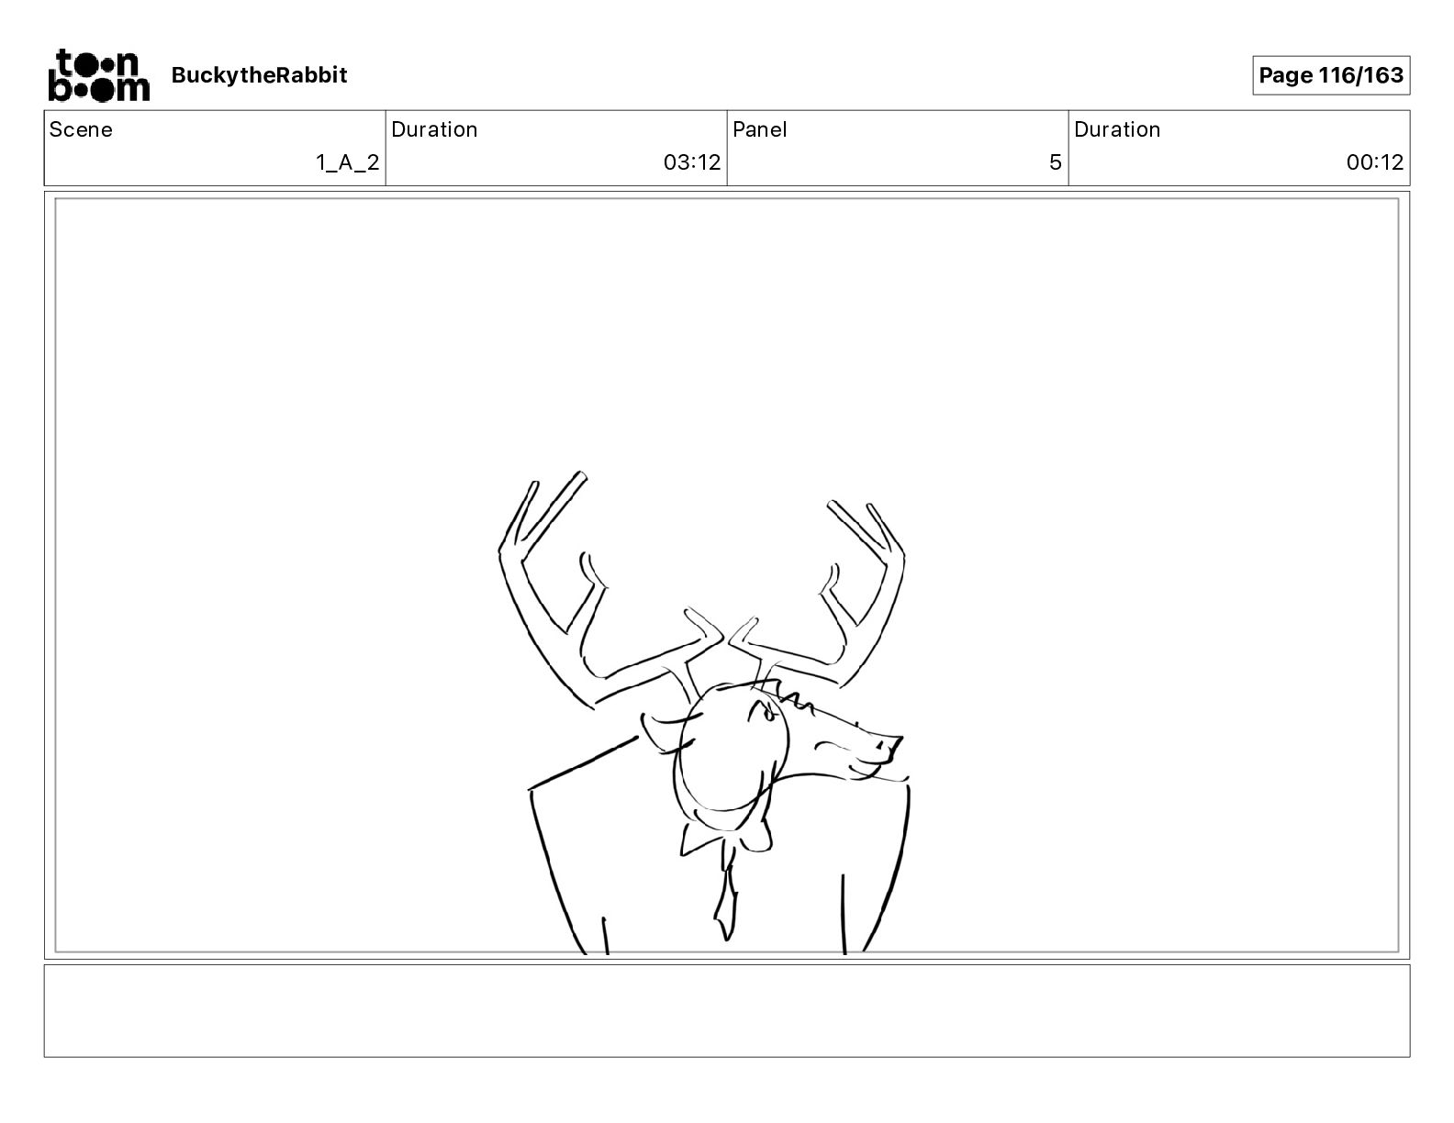
Task: Click the panel duration value 00:12
Action: pos(1375,162)
